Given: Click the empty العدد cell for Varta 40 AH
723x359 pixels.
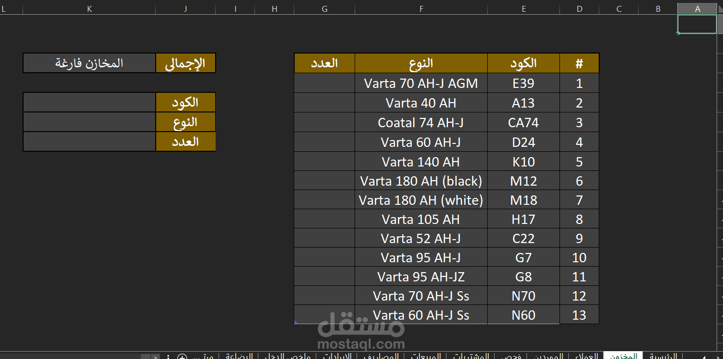Looking at the screenshot, I should coord(325,103).
